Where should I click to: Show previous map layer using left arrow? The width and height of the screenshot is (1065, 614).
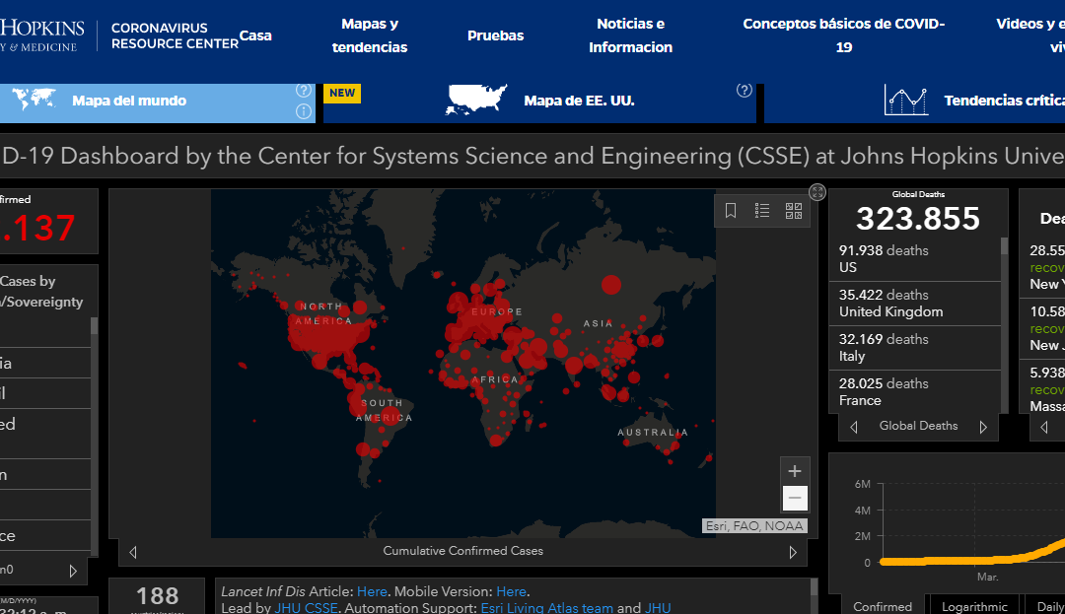[133, 552]
